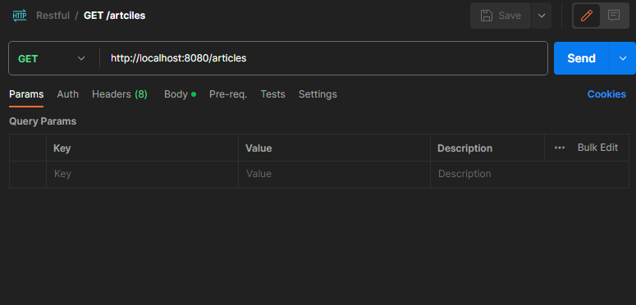
Task: Click the request URL input field
Action: click(323, 58)
